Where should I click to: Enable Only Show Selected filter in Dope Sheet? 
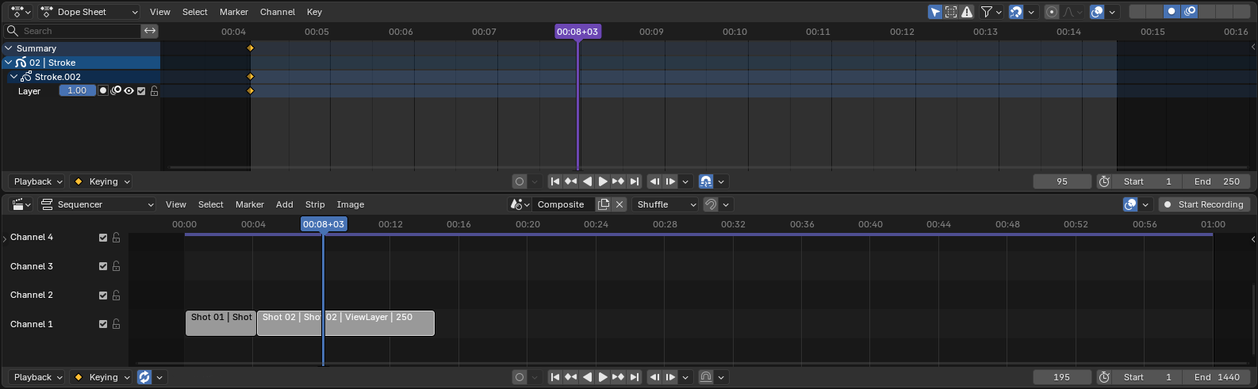click(936, 12)
